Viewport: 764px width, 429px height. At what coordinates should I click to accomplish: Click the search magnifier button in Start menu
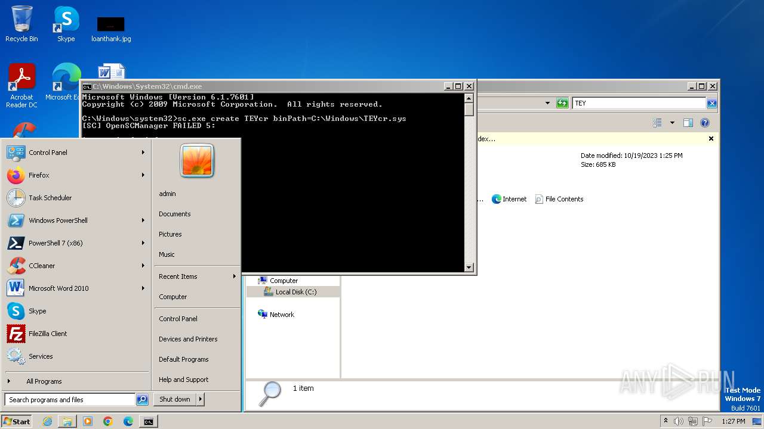[142, 400]
